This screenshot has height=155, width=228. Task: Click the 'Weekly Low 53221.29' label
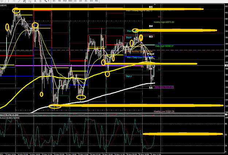164,111
